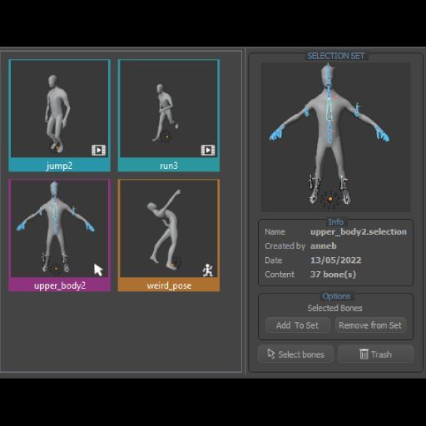The height and width of the screenshot is (426, 426).
Task: Click the film-strip animation icon on jump2
Action: coord(99,150)
